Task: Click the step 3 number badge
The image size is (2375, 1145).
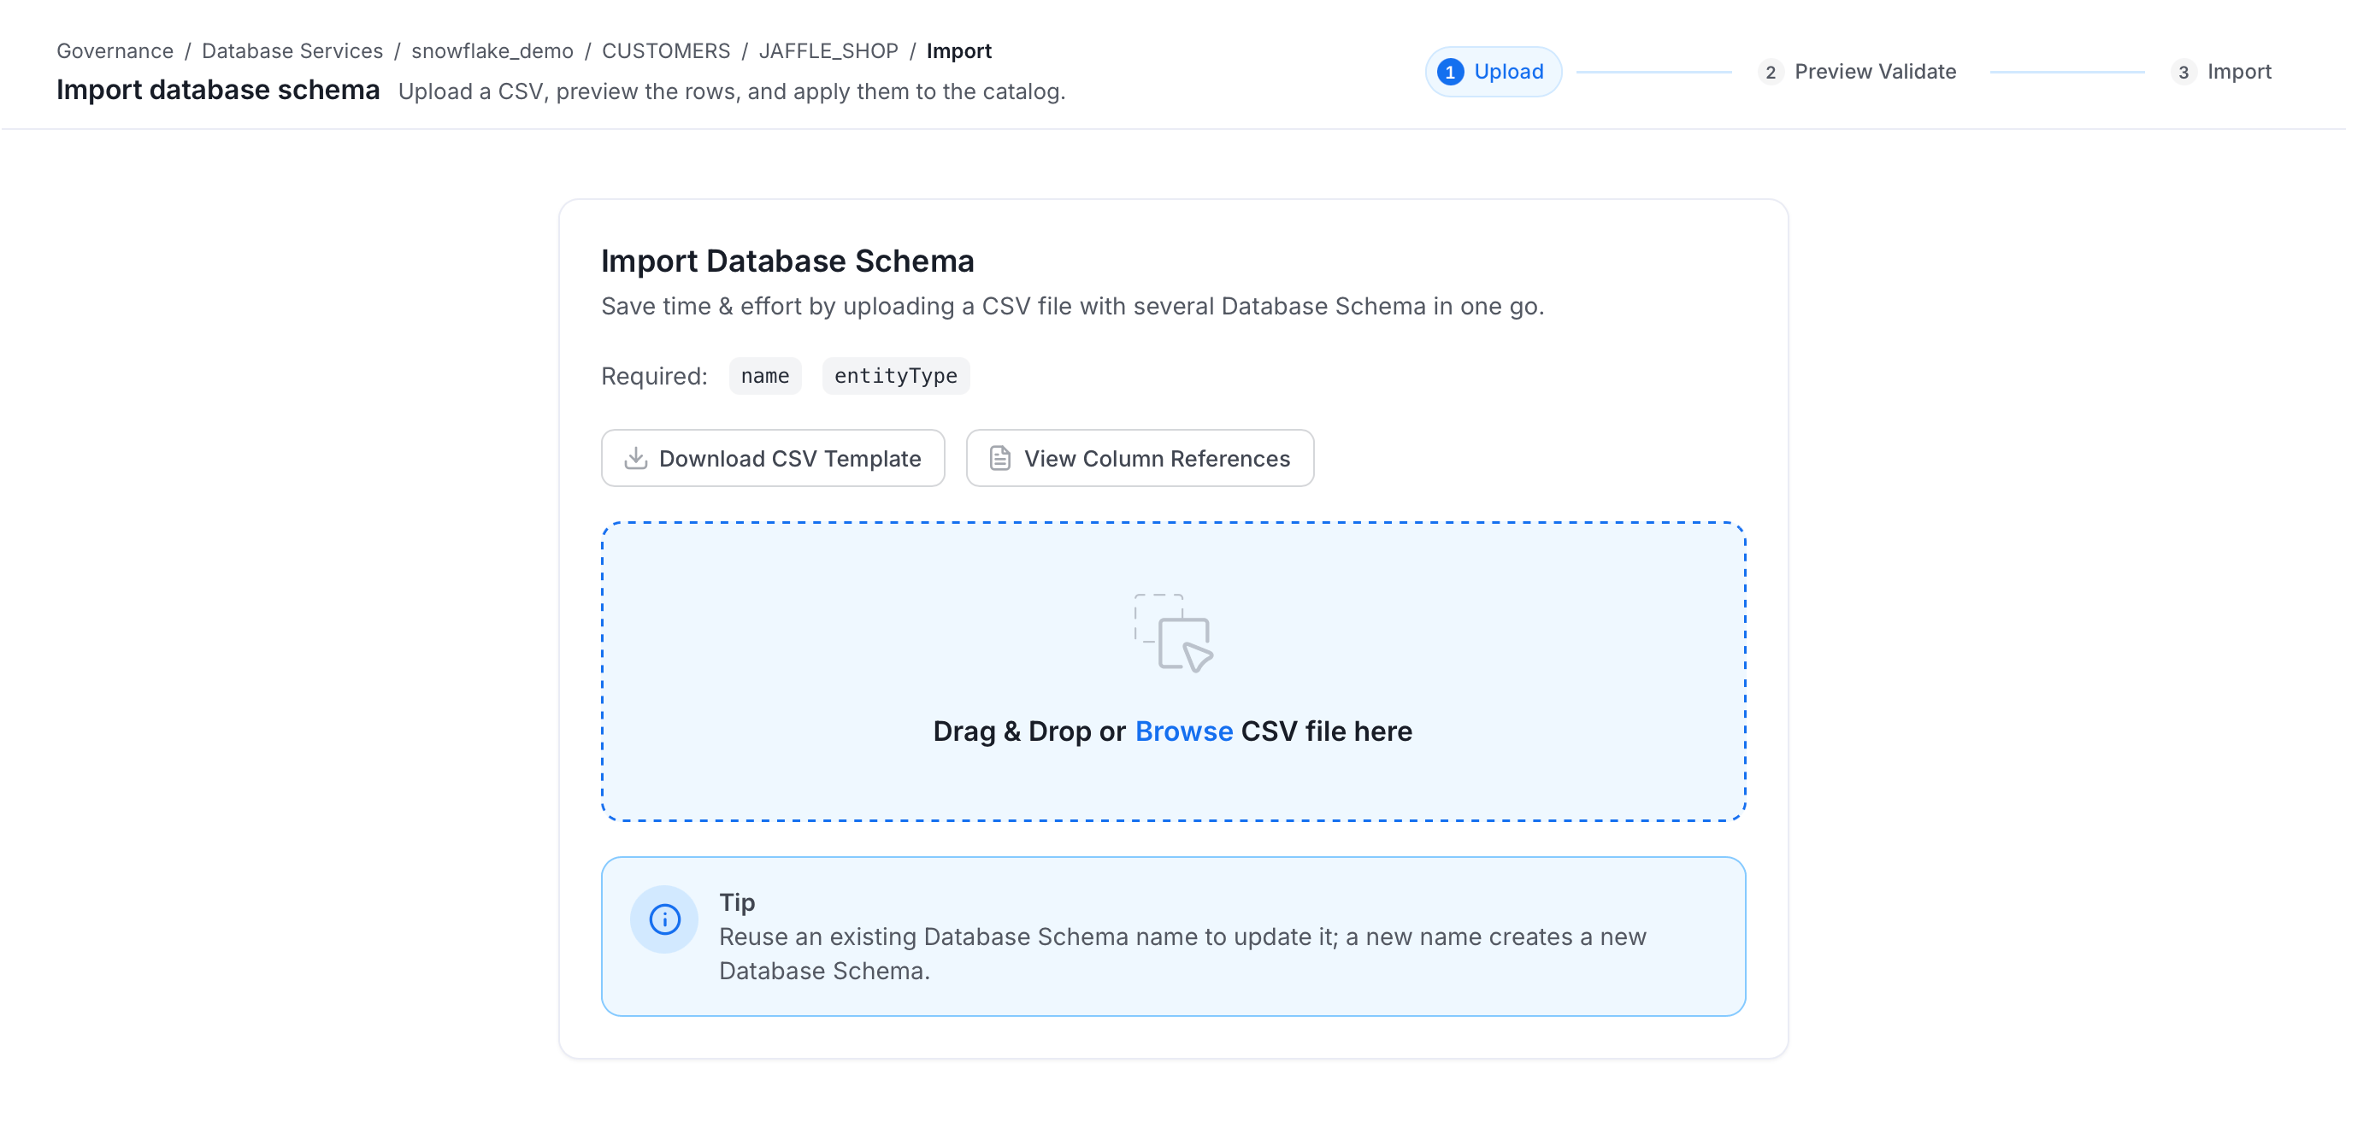Action: (2183, 72)
